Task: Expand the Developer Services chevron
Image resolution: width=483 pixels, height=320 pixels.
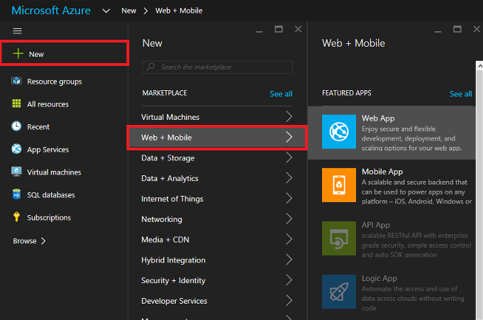Action: [289, 301]
